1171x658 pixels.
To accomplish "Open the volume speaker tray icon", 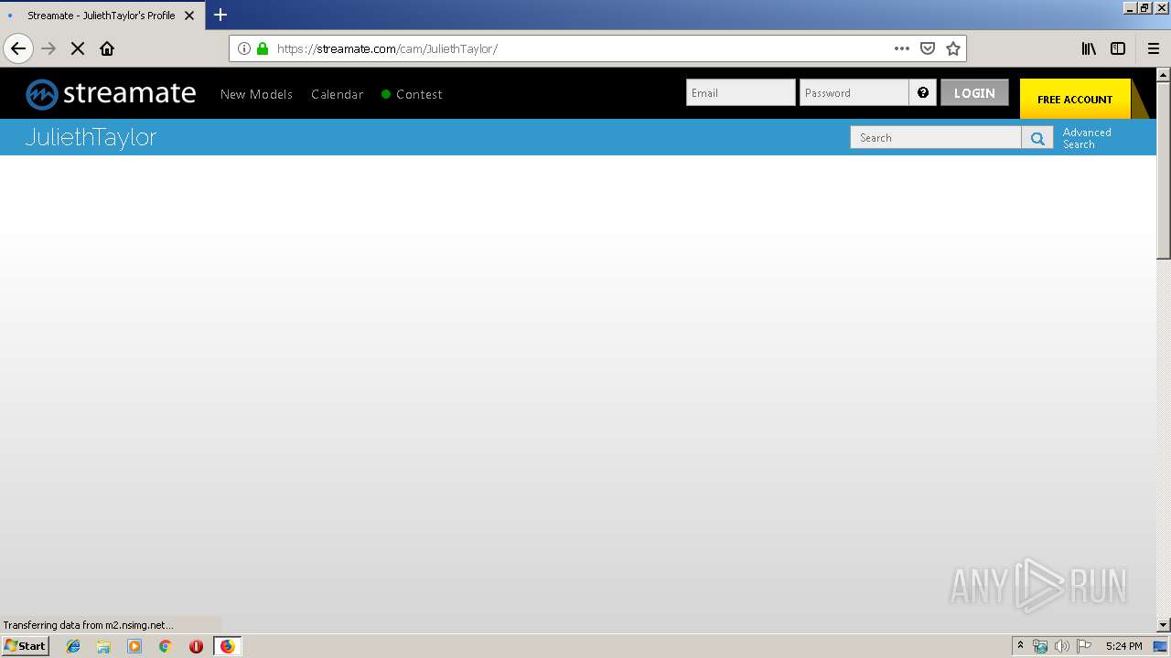I will coord(1061,646).
